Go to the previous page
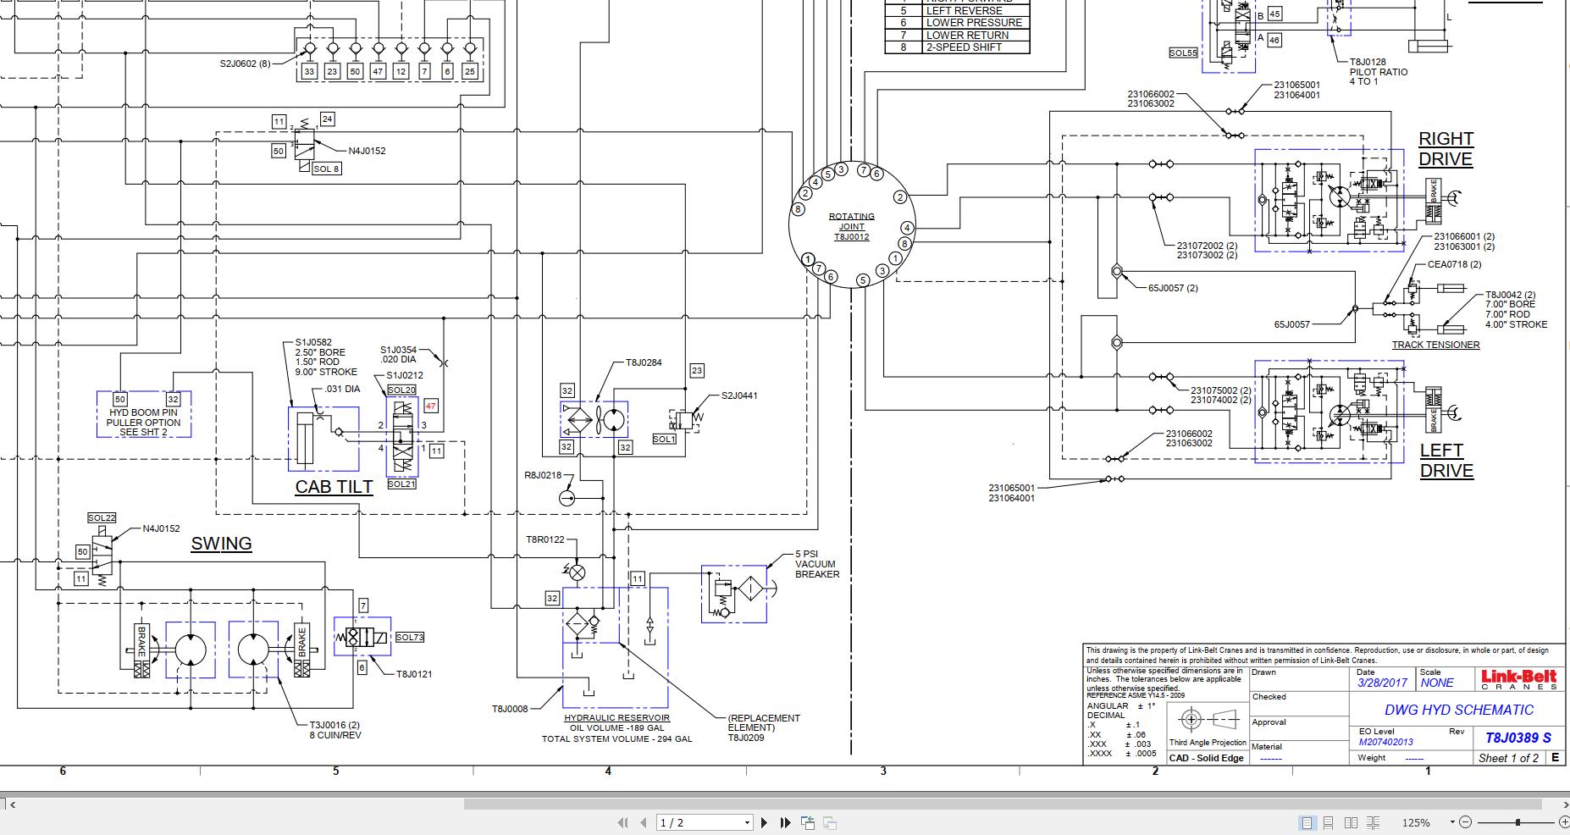Viewport: 1570px width, 835px height. [643, 822]
